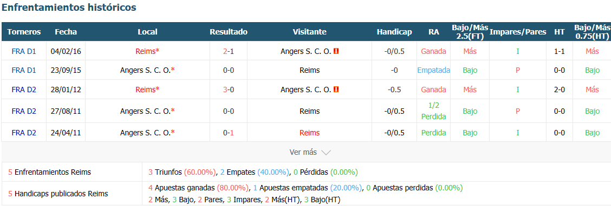Image resolution: width=611 pixels, height=206 pixels.
Task: Expand the Ver más chevron arrow
Action: [x=326, y=153]
